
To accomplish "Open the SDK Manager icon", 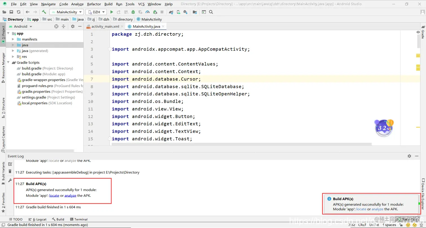I will pos(185,12).
